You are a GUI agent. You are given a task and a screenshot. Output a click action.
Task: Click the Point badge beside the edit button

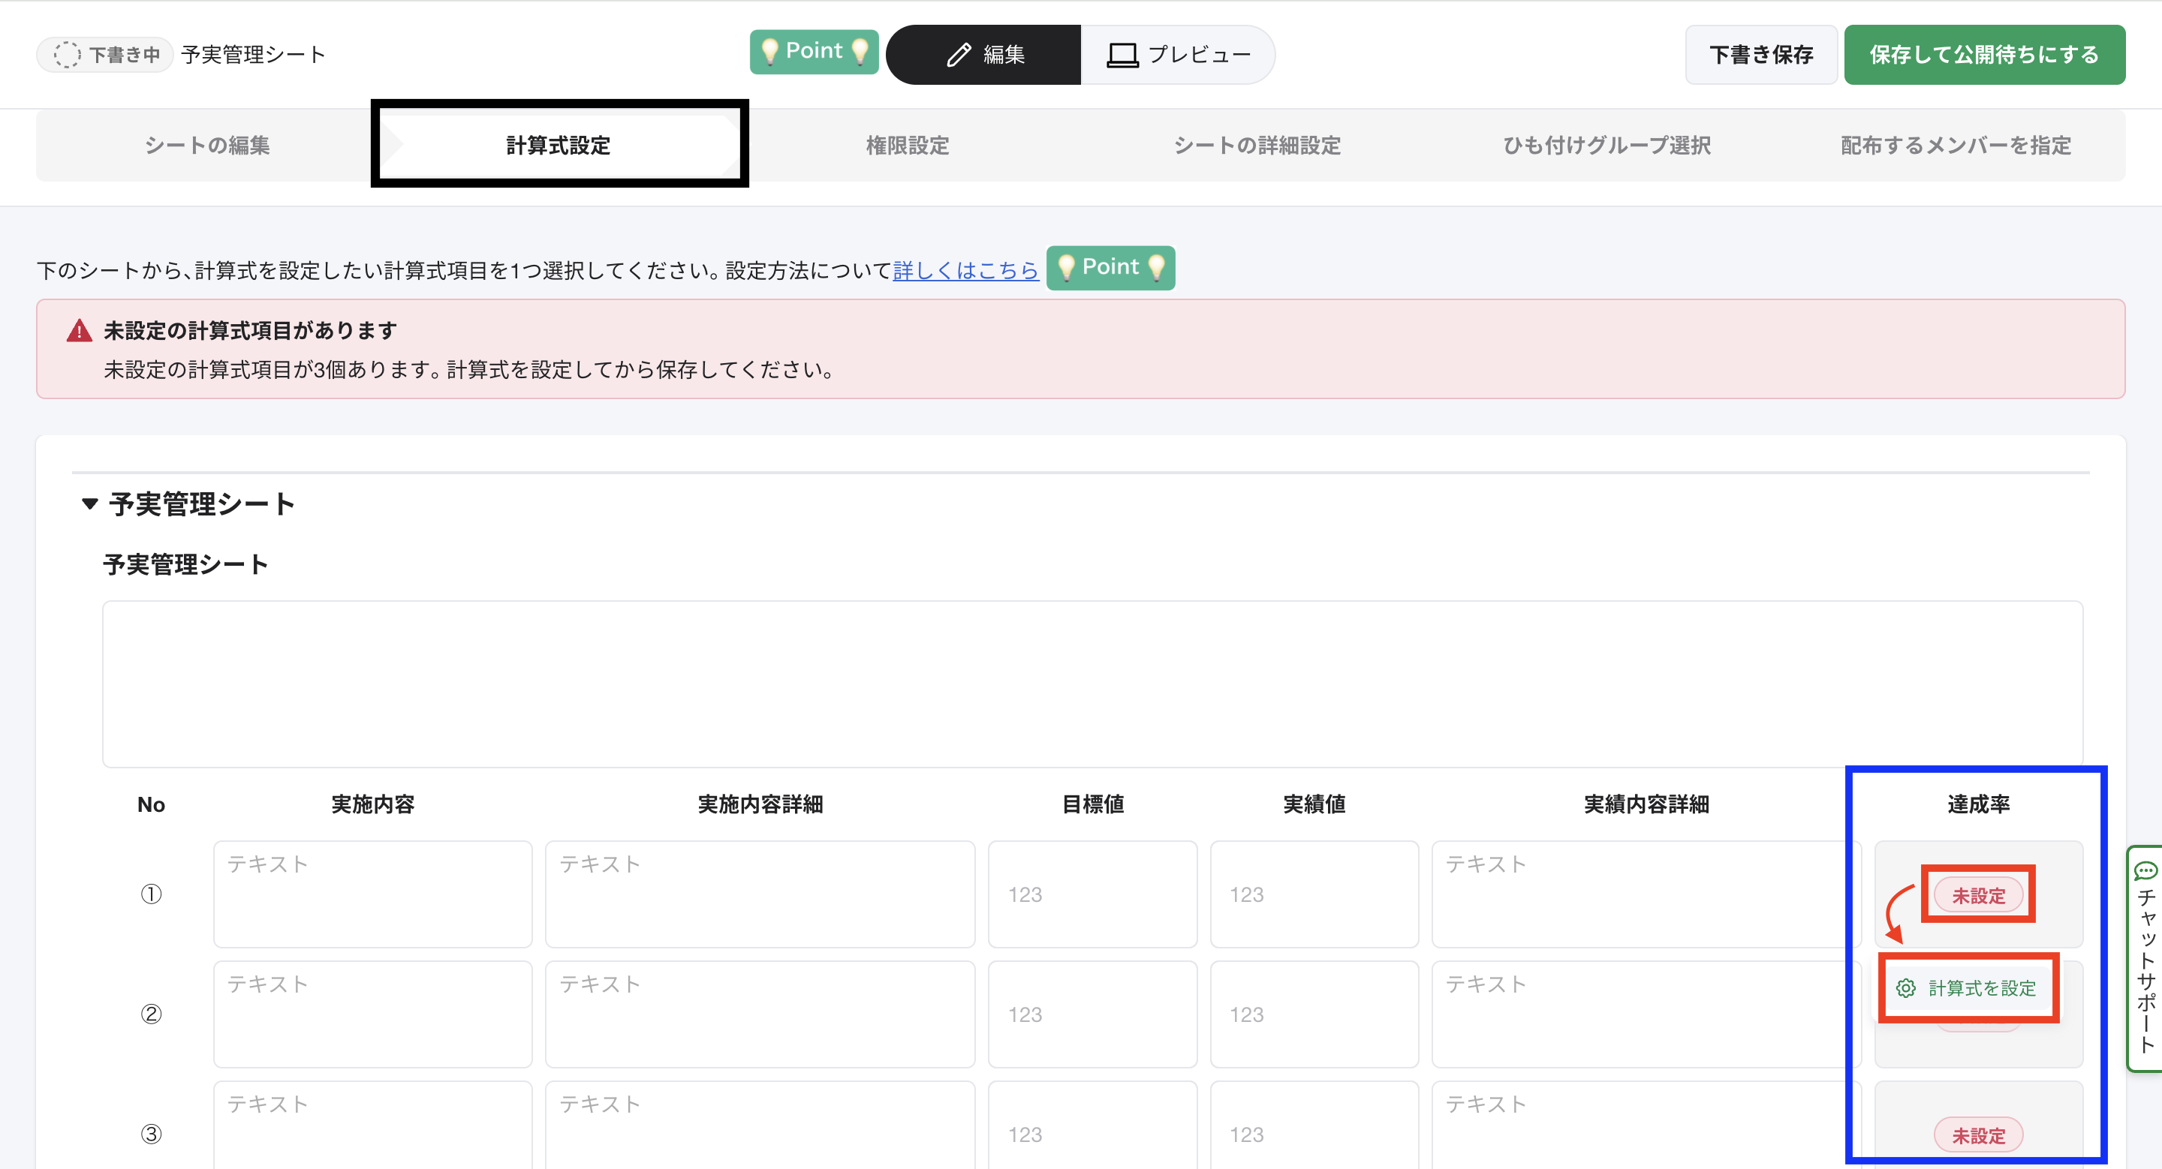click(813, 52)
